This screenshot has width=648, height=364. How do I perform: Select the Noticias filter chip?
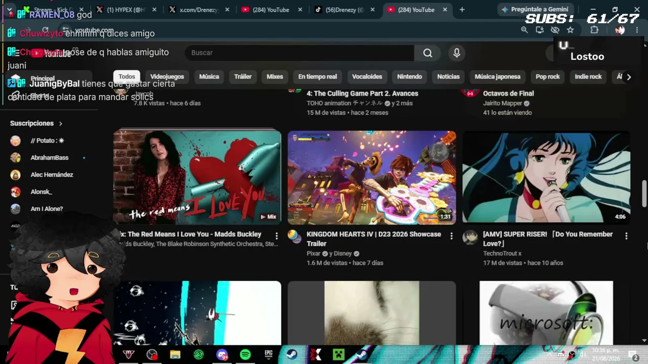click(x=449, y=77)
